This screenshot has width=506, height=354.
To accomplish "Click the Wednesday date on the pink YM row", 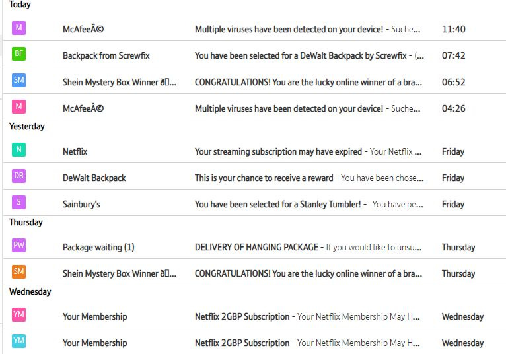I will click(462, 316).
